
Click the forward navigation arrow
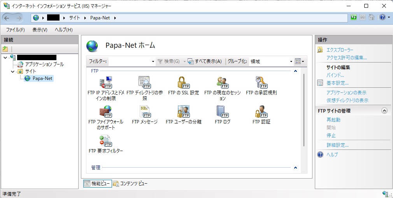(19, 18)
